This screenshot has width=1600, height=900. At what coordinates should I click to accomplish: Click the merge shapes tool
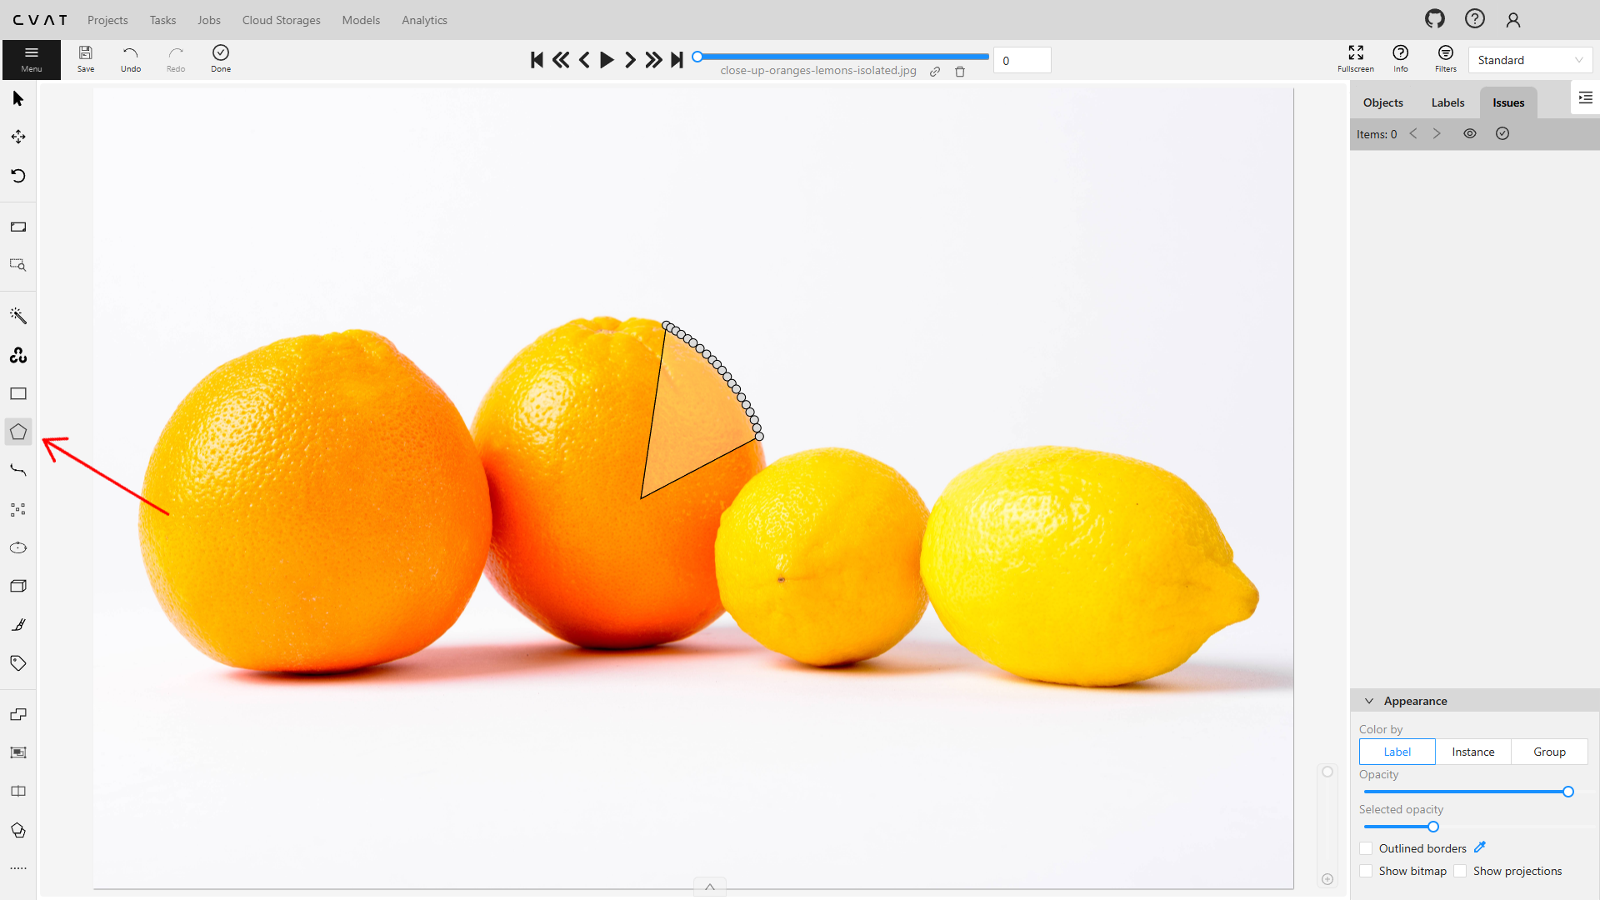pos(18,714)
